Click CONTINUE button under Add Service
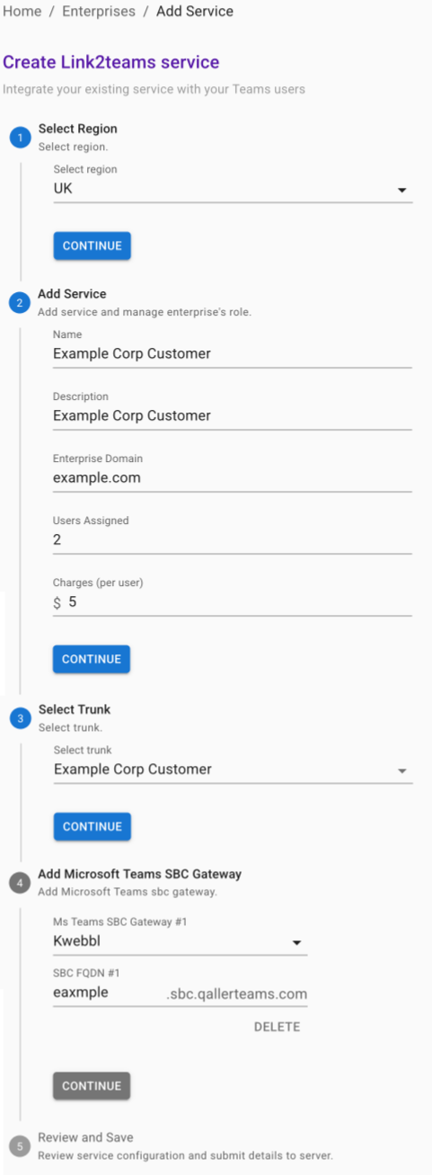Viewport: 432px width, 1175px height. tap(92, 659)
